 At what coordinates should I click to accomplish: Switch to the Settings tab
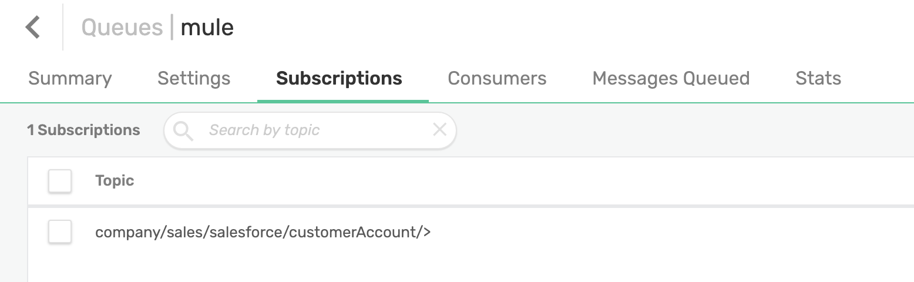point(194,79)
